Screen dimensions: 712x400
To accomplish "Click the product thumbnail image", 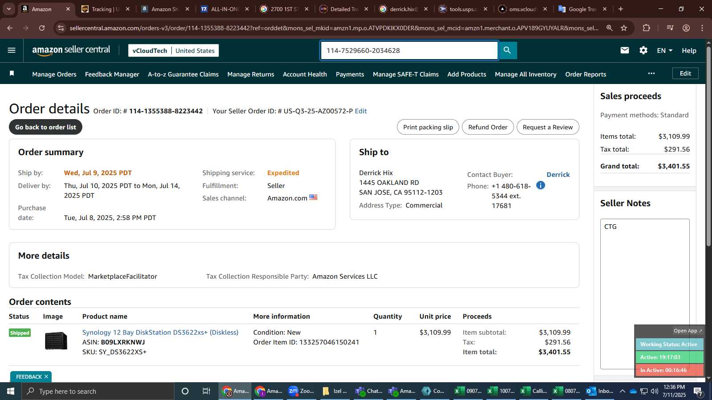I will [56, 341].
